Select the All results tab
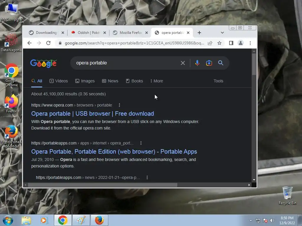302x226 pixels. coord(37,81)
